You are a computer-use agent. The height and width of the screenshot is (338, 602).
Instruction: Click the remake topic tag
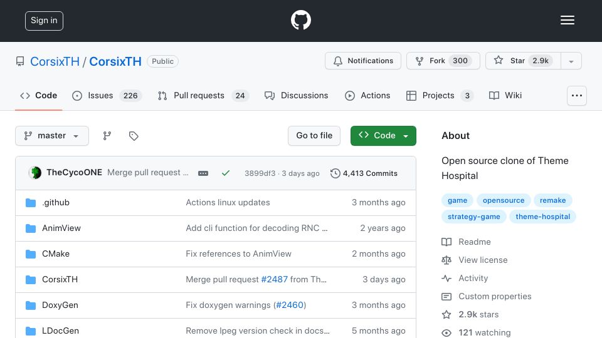pos(552,200)
